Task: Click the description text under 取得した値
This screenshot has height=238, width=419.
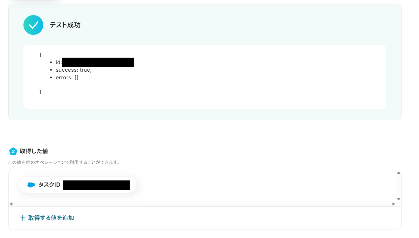Action: pyautogui.click(x=64, y=162)
